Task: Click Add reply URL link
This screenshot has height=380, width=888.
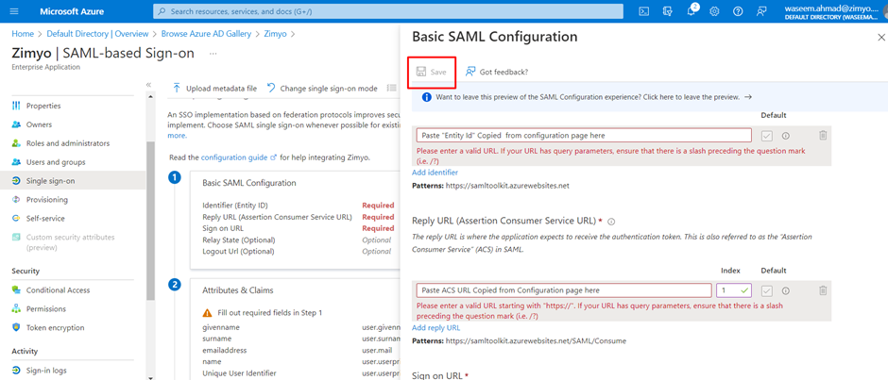Action: [436, 327]
